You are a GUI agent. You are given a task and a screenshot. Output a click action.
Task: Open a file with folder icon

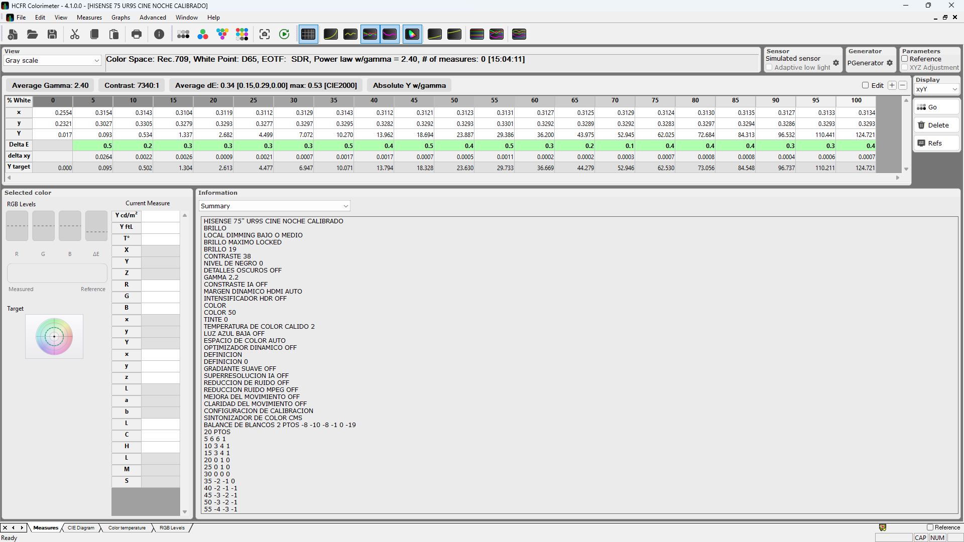(x=33, y=34)
